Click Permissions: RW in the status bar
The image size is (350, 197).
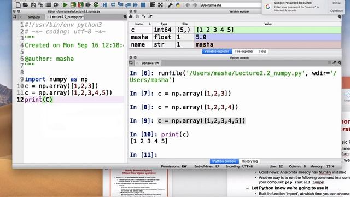coord(174,166)
